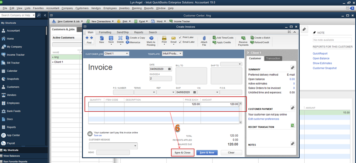This screenshot has height=163, width=356.
Task: Expand New Customer & Job menu
Action: tap(82, 21)
